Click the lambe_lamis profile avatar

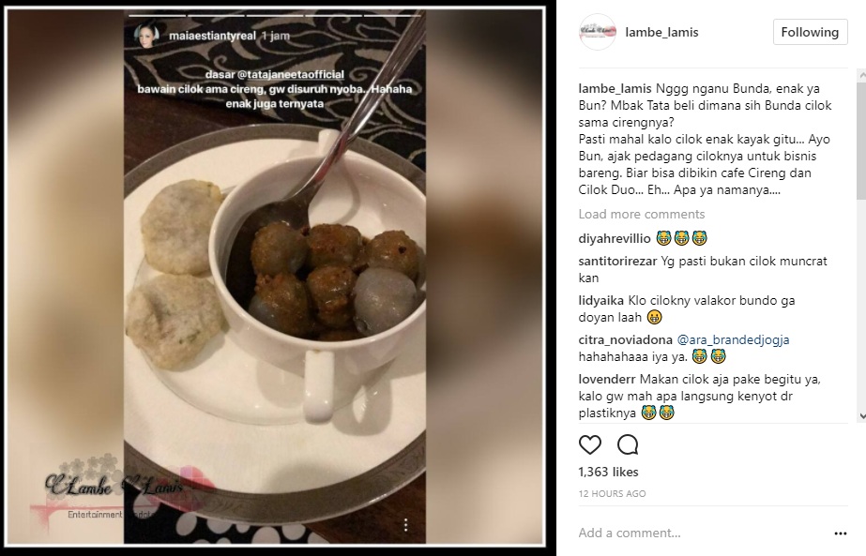pyautogui.click(x=597, y=32)
